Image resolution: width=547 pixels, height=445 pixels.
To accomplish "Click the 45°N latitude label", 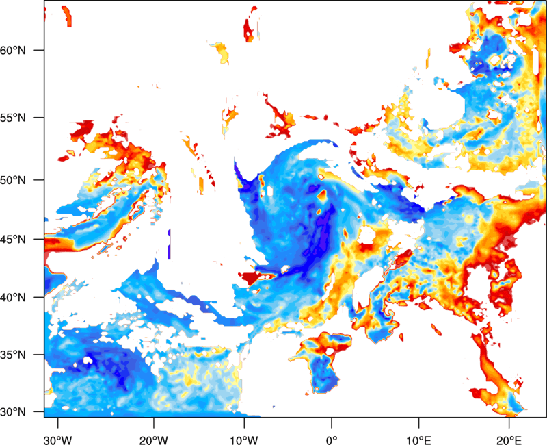I will point(13,240).
